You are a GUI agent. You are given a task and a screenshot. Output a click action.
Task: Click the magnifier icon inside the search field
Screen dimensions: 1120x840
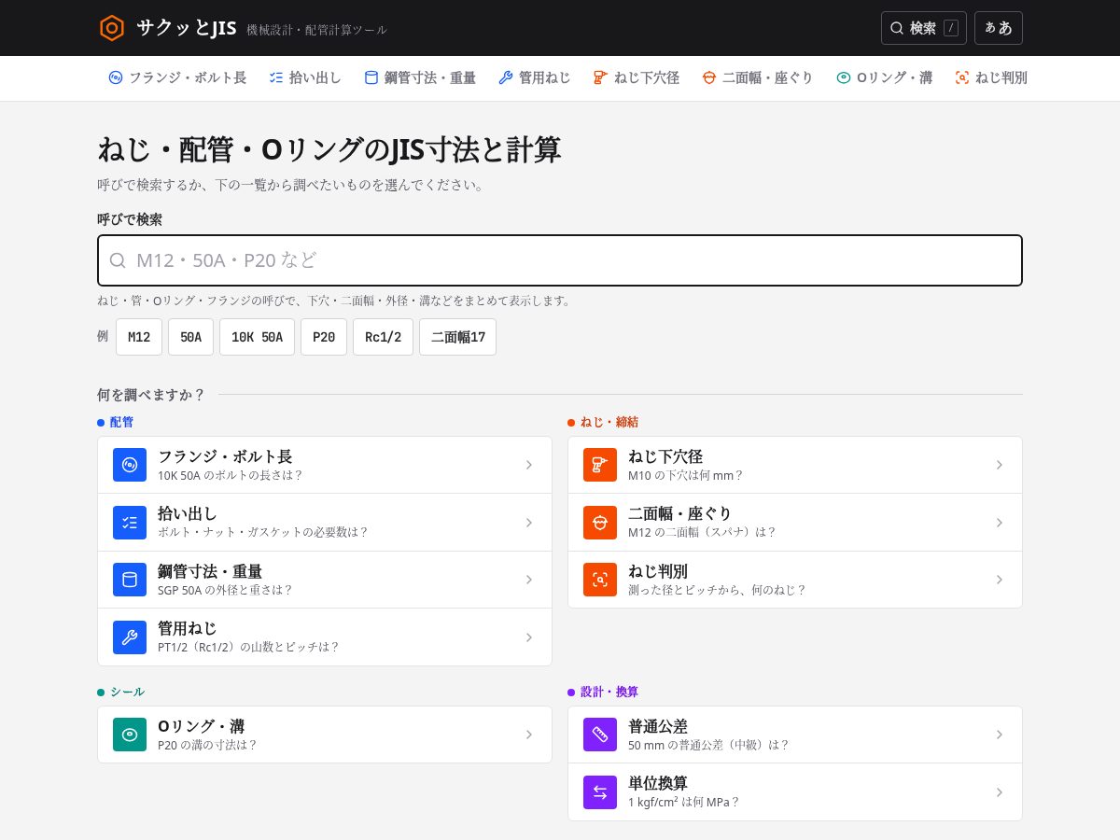(x=118, y=260)
